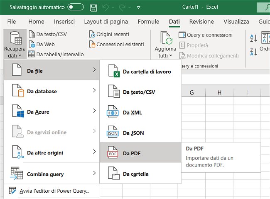270x199 pixels.
Task: Click the Undo arrow icon
Action: pos(106,7)
